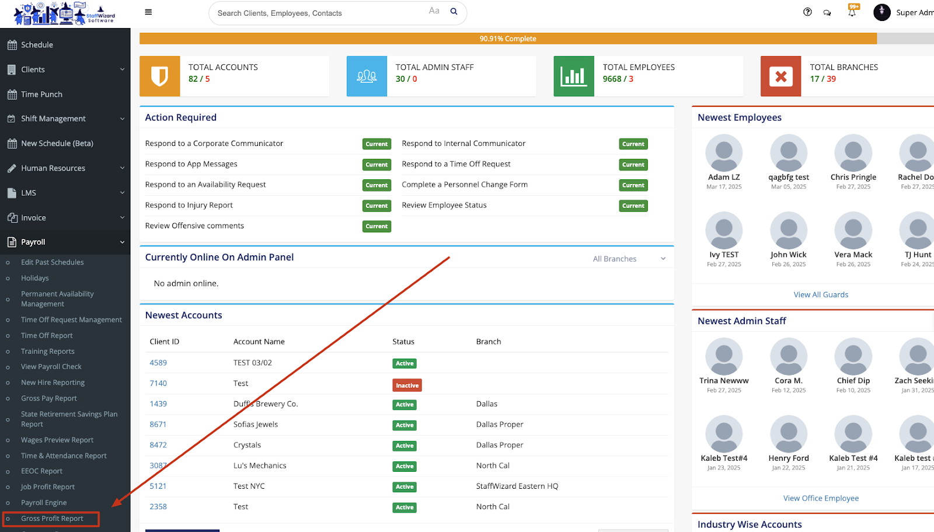Toggle the Aa case-sensitive search option
This screenshot has height=532, width=934.
[x=434, y=11]
